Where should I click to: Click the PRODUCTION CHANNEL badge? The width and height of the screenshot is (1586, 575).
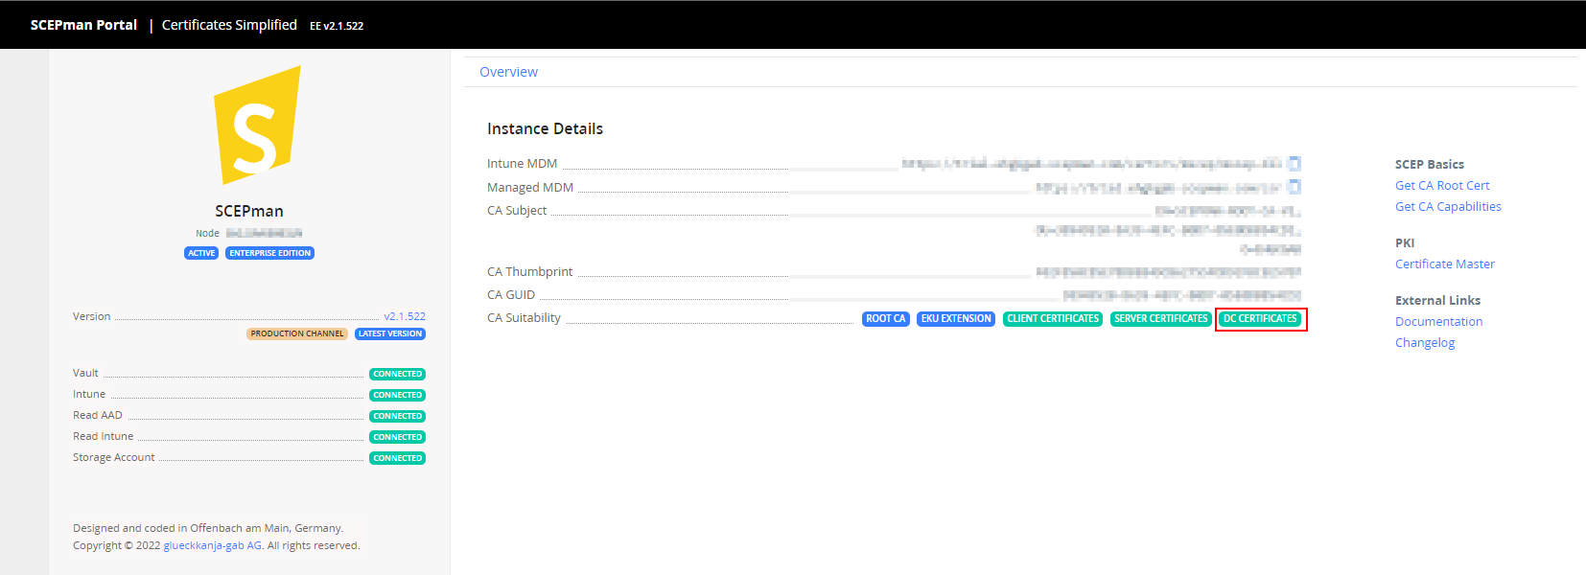(297, 333)
